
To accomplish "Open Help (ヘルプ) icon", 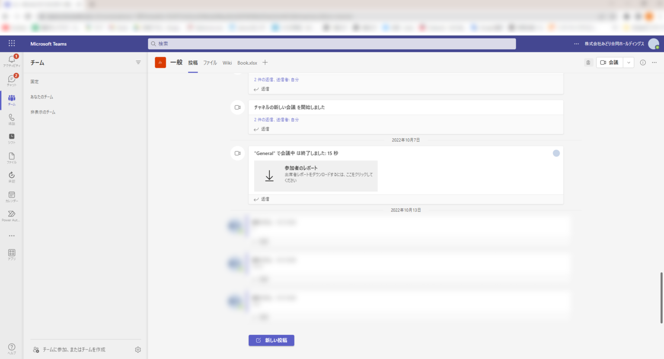I will [12, 349].
